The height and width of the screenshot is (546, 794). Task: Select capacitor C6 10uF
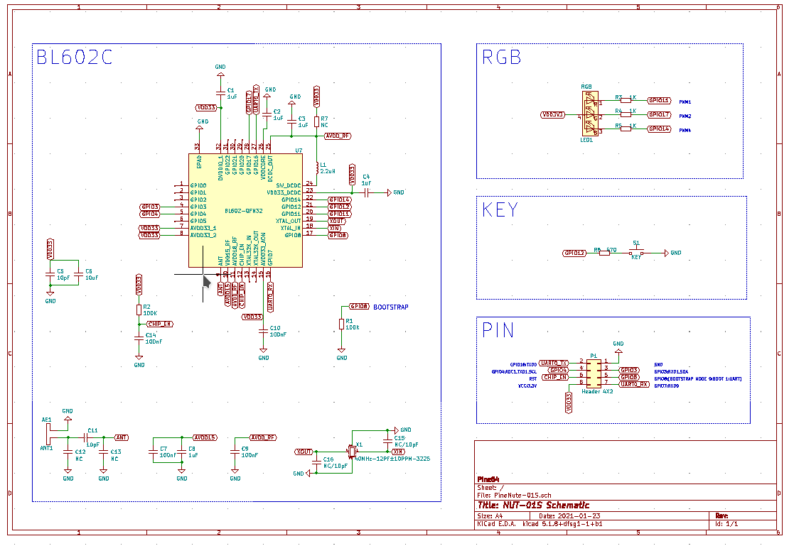78,274
